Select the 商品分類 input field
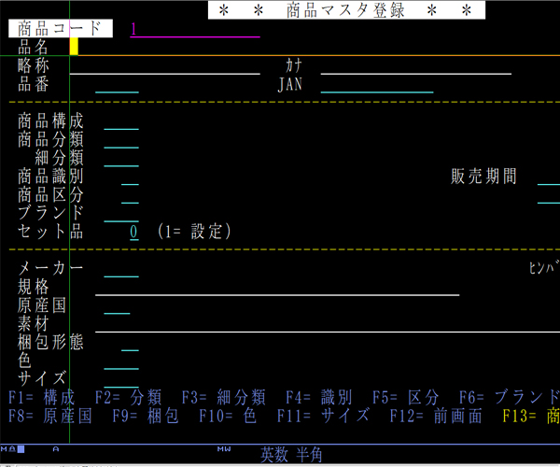Image resolution: width=560 pixels, height=467 pixels. point(121,139)
